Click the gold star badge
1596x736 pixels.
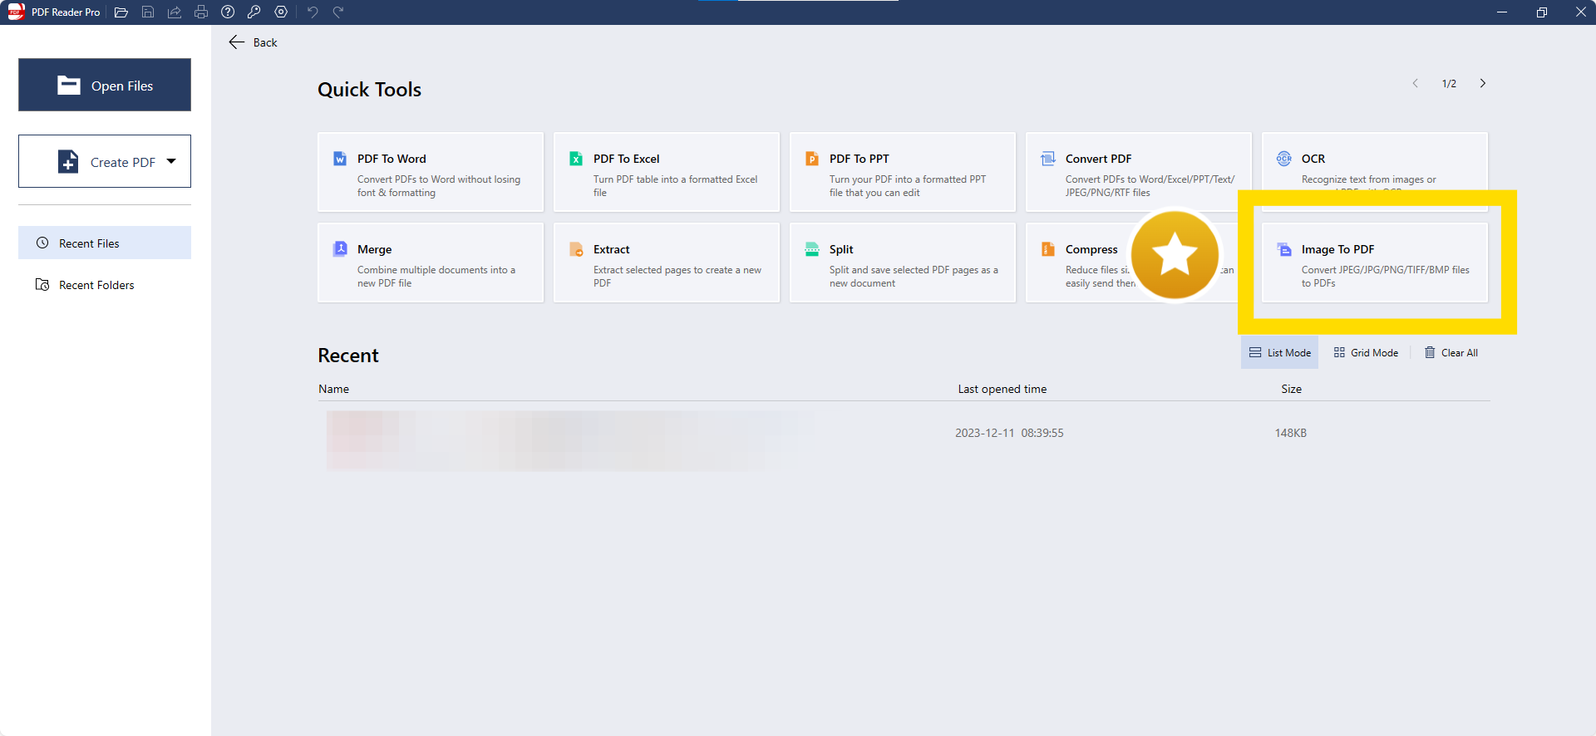pyautogui.click(x=1175, y=255)
